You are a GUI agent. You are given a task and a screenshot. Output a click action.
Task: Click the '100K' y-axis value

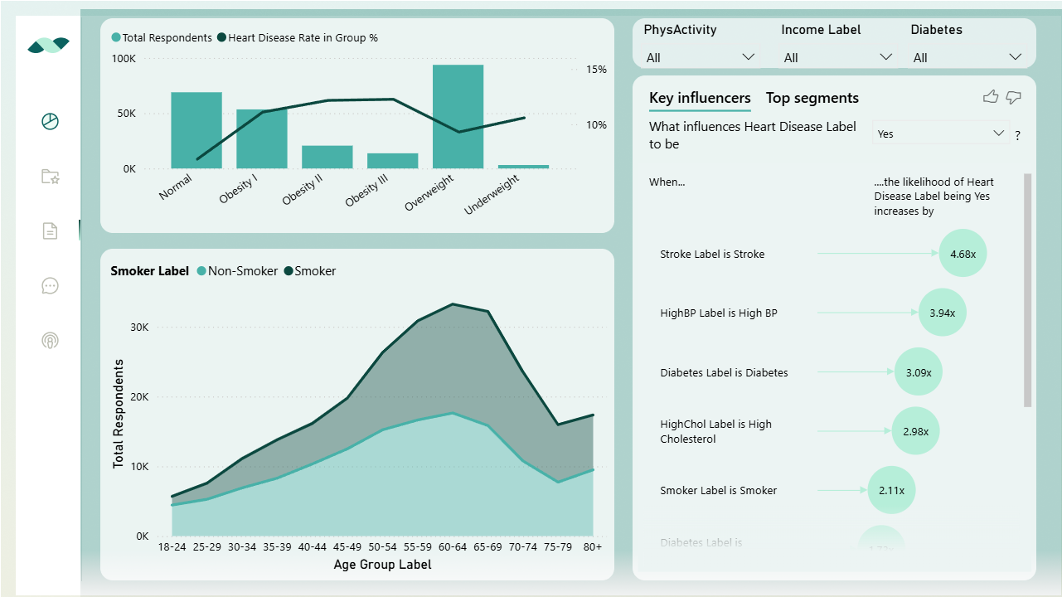click(124, 59)
